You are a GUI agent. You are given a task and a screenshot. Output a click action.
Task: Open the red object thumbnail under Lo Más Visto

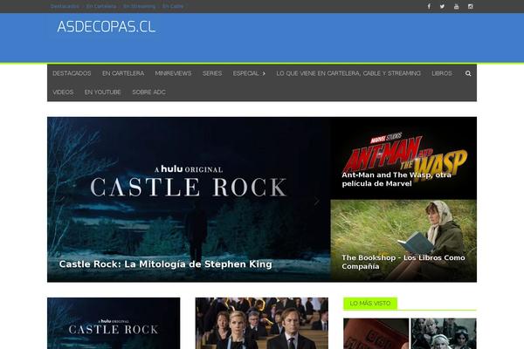376,333
